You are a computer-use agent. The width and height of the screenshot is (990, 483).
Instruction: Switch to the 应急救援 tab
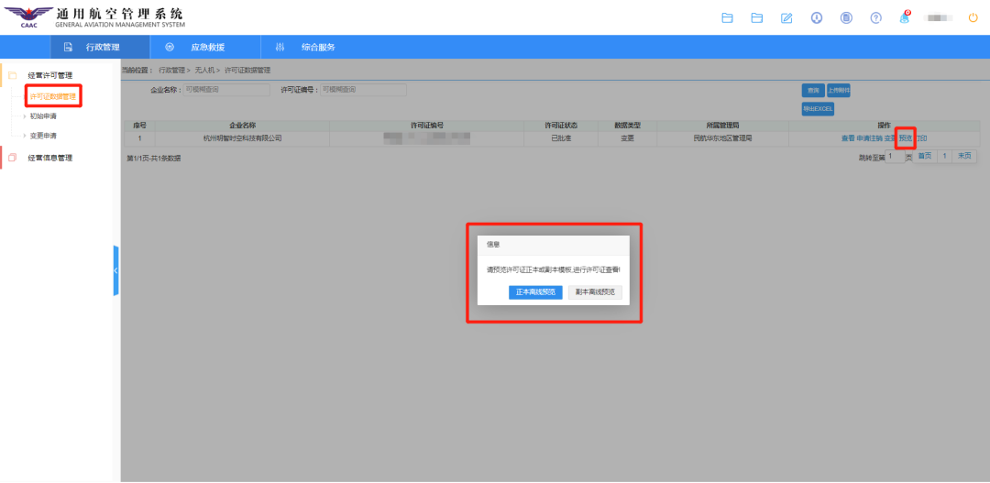(x=206, y=47)
